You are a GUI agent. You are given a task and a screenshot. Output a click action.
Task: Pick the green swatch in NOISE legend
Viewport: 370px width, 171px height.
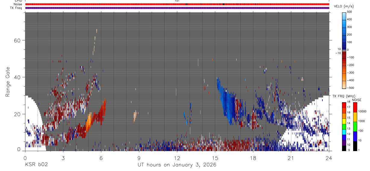click(x=355, y=127)
